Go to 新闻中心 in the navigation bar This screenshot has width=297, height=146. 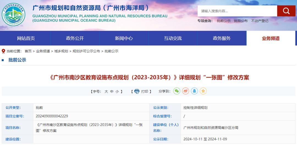(124, 38)
